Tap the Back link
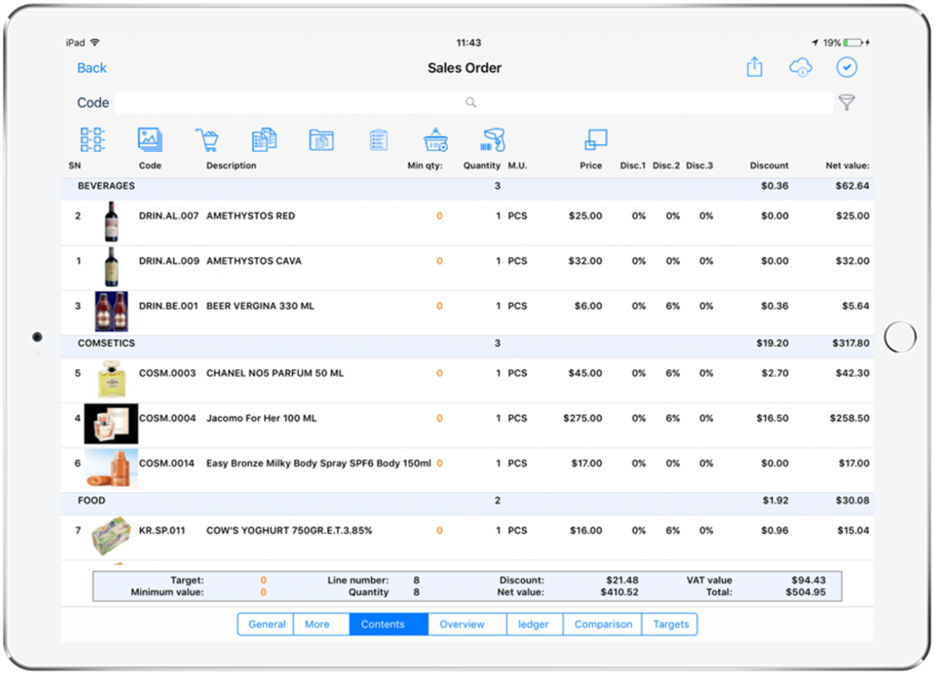935x675 pixels. click(x=92, y=68)
